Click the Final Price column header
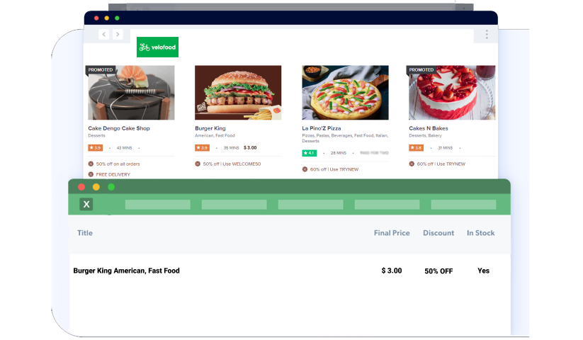This screenshot has width=583, height=340. [392, 233]
